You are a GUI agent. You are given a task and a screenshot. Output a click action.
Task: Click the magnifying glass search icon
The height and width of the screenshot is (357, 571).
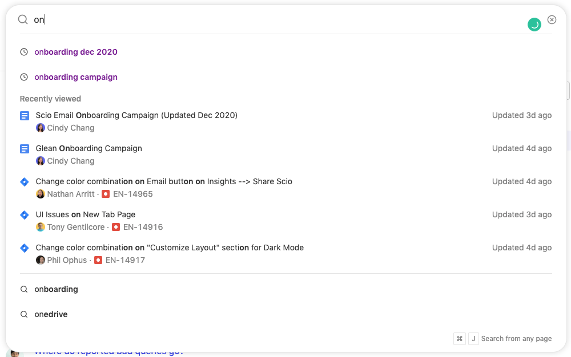pos(23,19)
